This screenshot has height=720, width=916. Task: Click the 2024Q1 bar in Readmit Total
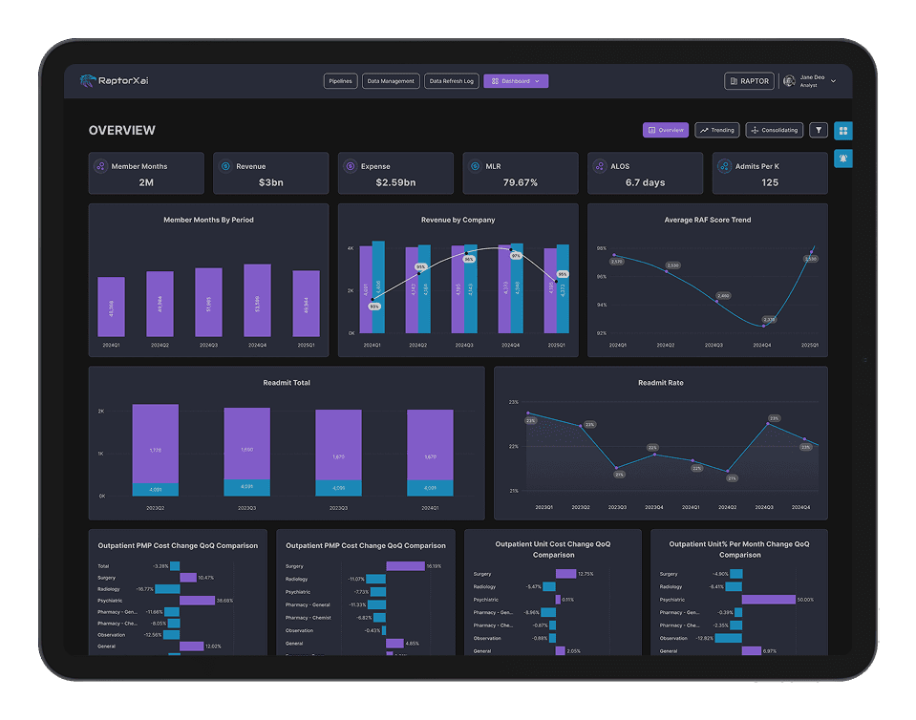click(x=430, y=453)
